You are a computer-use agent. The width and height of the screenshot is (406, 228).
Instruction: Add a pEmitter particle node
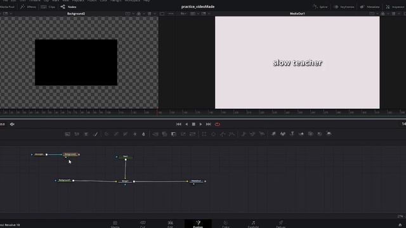tap(244, 134)
